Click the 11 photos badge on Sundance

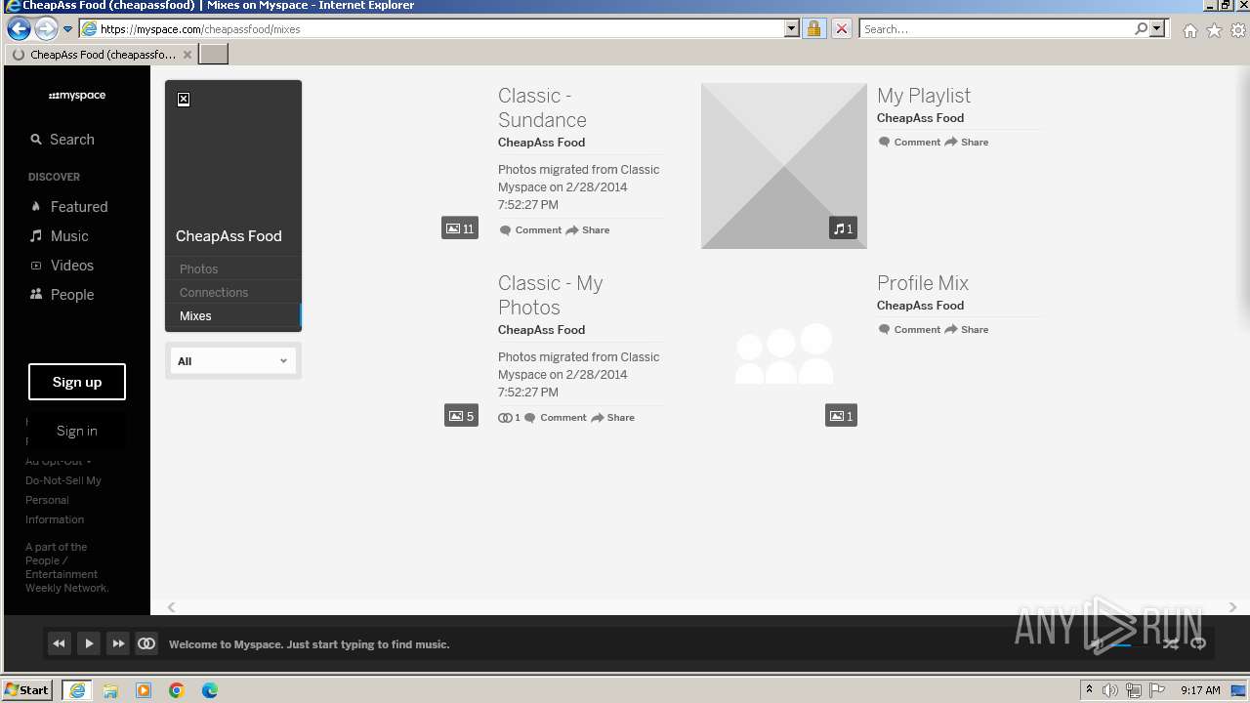pyautogui.click(x=460, y=228)
